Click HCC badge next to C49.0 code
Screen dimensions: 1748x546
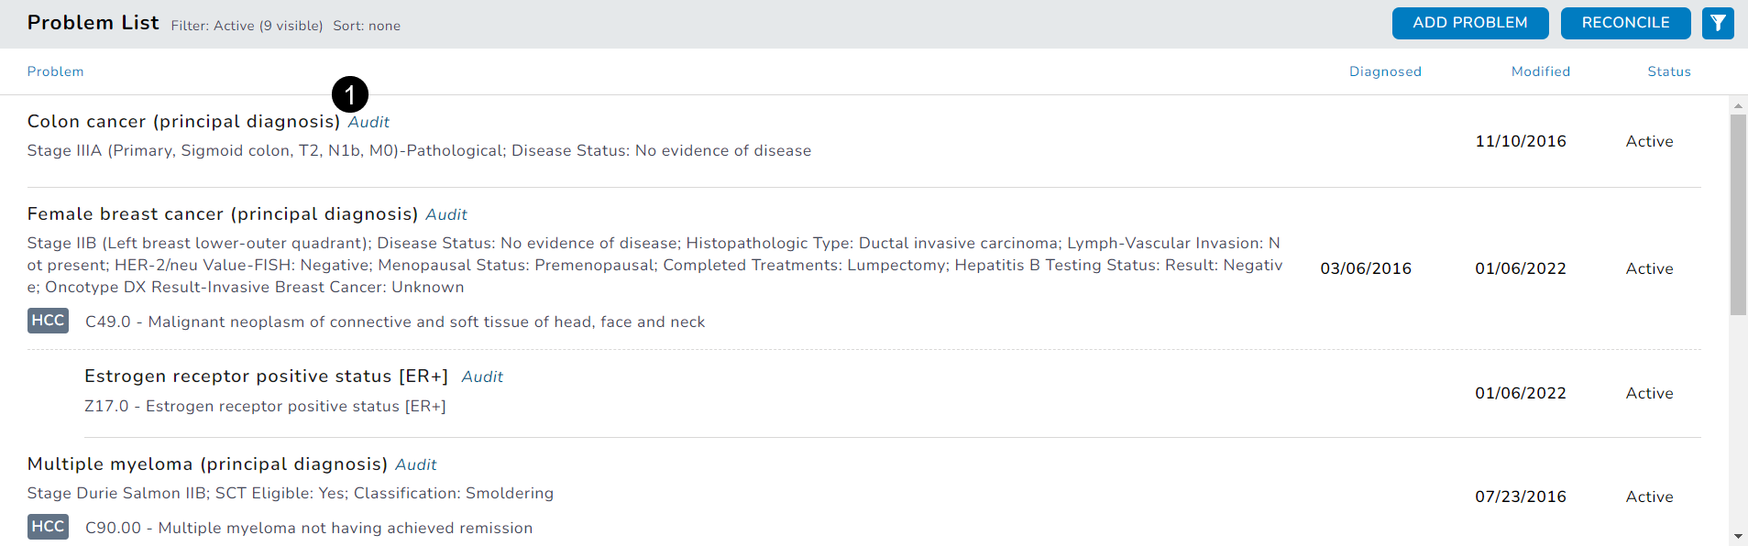coord(48,321)
